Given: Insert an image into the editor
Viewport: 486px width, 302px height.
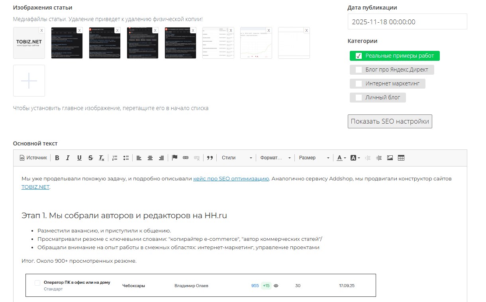Looking at the screenshot, I should [390, 158].
